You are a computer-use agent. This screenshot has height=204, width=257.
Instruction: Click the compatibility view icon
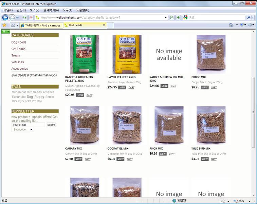tap(171, 17)
